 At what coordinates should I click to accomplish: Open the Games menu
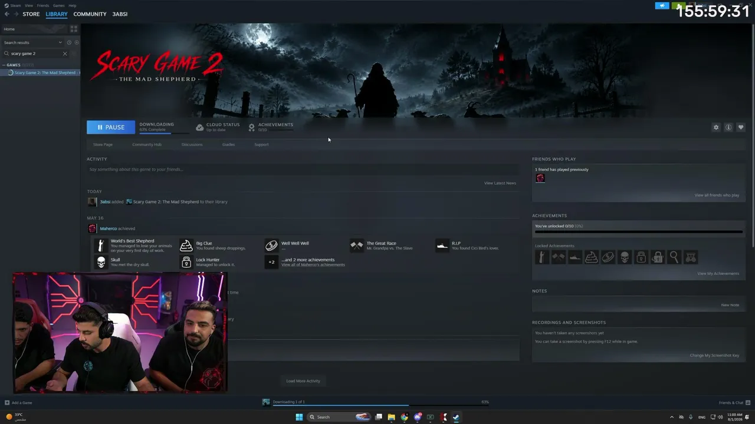click(x=59, y=5)
